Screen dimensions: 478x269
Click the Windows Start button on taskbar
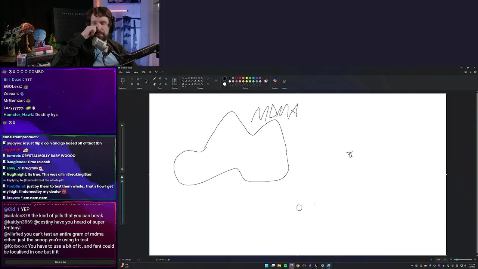click(267, 266)
